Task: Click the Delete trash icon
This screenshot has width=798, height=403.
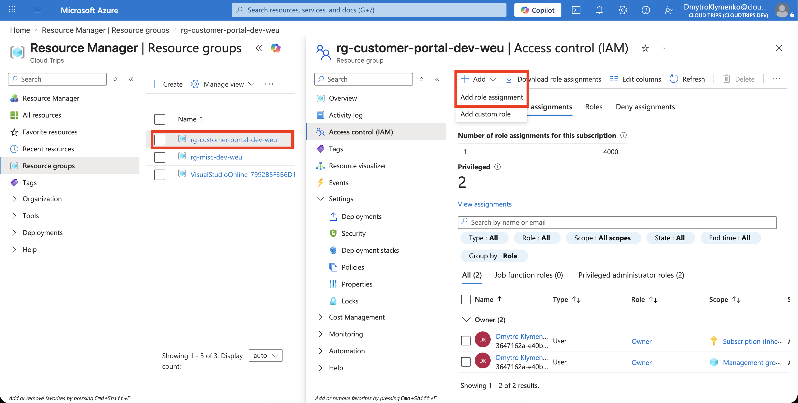Action: pyautogui.click(x=726, y=79)
